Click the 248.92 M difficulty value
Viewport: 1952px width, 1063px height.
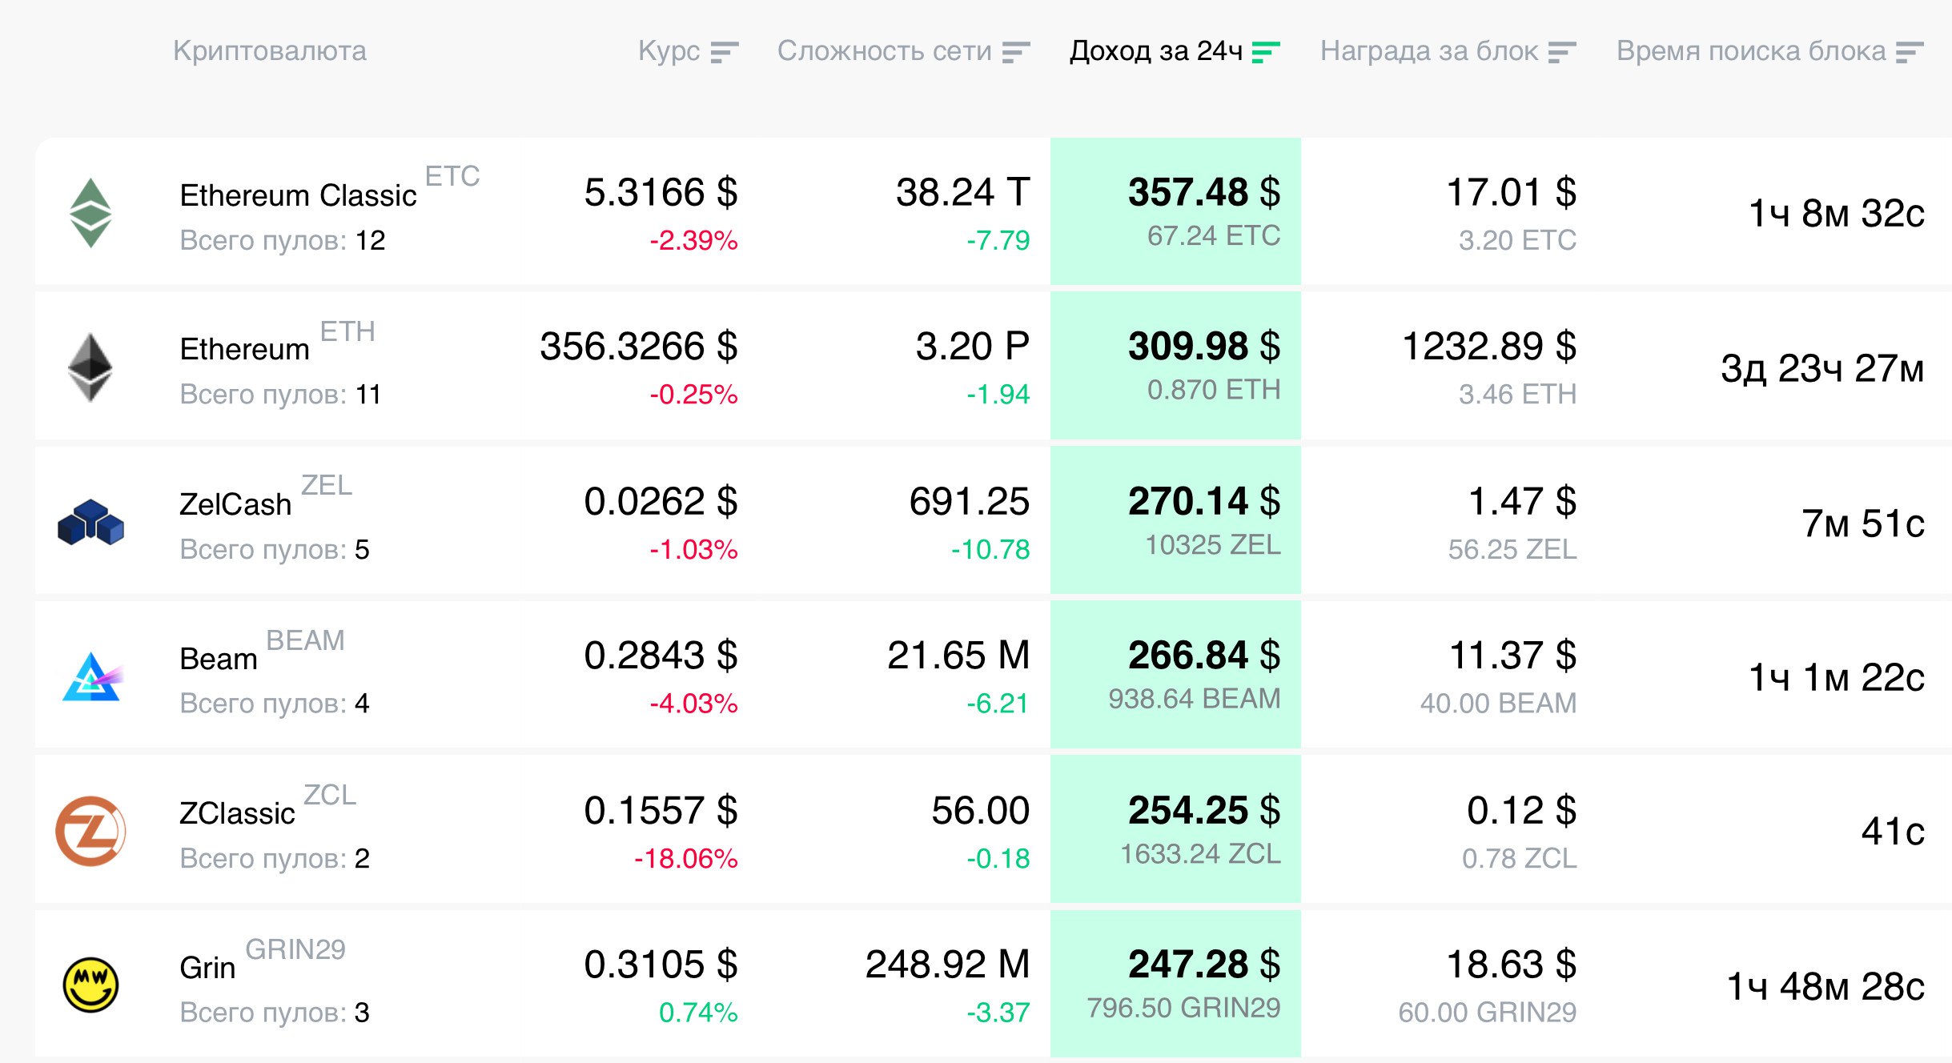coord(948,964)
